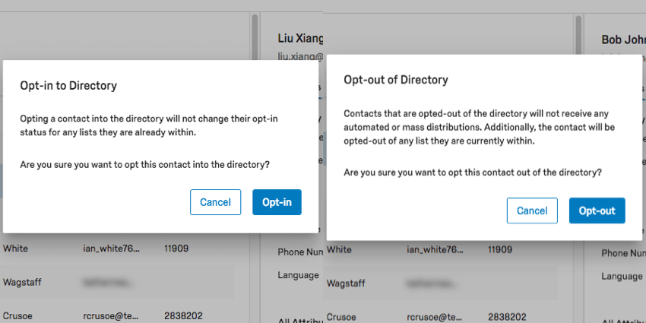Select the White row beneath the Opt-in dialog
646x323 pixels.
point(16,249)
